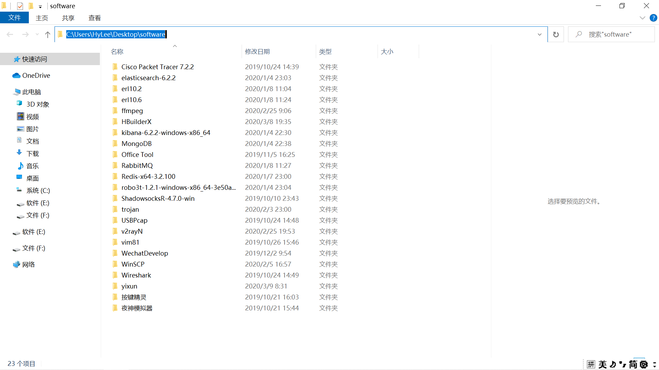This screenshot has width=659, height=370.
Task: Open the help question mark icon
Action: point(653,18)
